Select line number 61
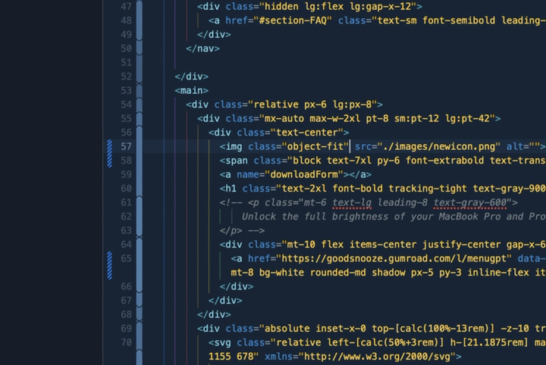This screenshot has height=365, width=546. tap(126, 203)
